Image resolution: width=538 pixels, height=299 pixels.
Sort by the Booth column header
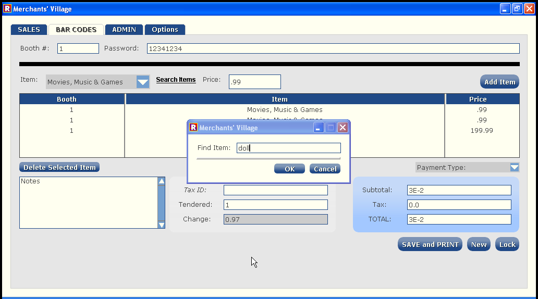pyautogui.click(x=72, y=99)
